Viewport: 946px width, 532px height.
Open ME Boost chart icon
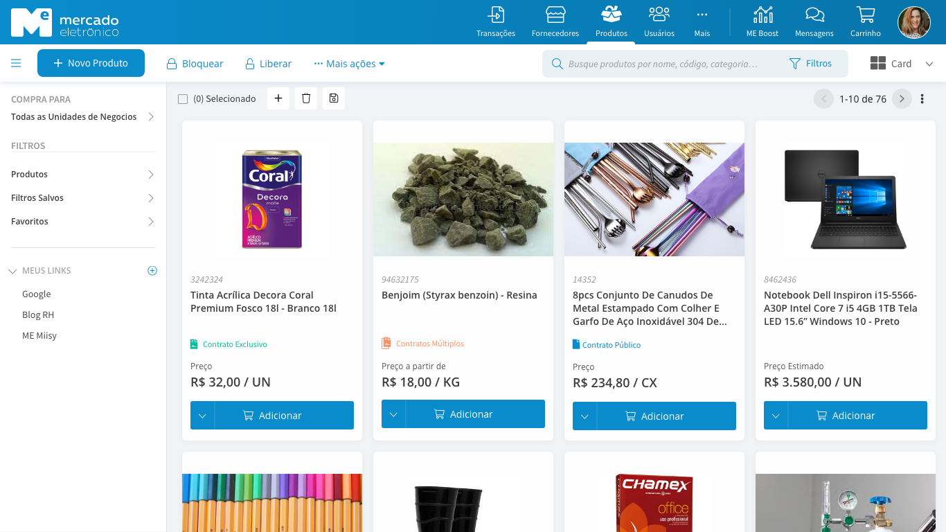coord(762,15)
